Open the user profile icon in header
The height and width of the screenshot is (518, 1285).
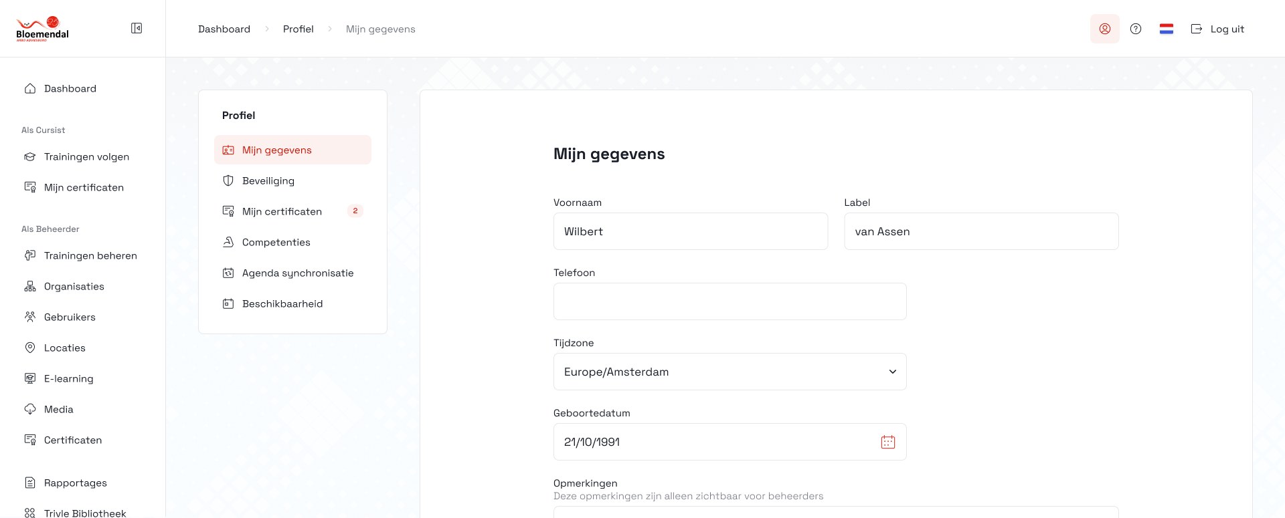1105,29
